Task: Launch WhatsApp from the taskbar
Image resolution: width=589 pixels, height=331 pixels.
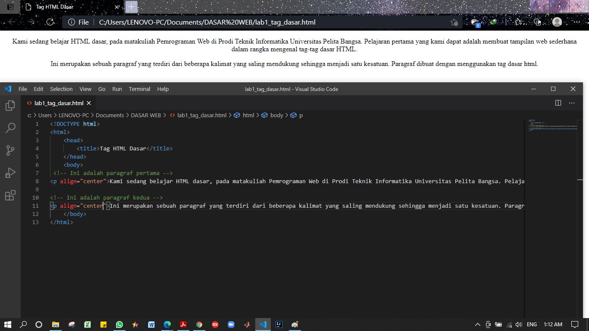Action: tap(119, 325)
